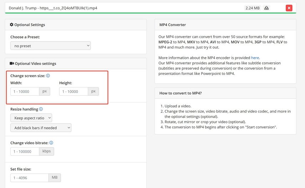Open info icon next to Change video bitrate
Image resolution: width=305 pixels, height=188 pixels.
click(51, 143)
